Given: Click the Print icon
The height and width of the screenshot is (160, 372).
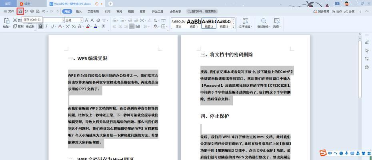Looking at the screenshot, I should pyautogui.click(x=32, y=11).
